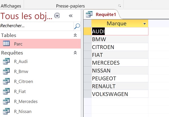Viewport: 169px width, 117px height.
Task: Select the FIAT cell
Action: click(120, 55)
